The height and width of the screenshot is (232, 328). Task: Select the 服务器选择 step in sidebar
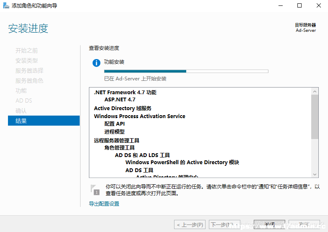[29, 71]
